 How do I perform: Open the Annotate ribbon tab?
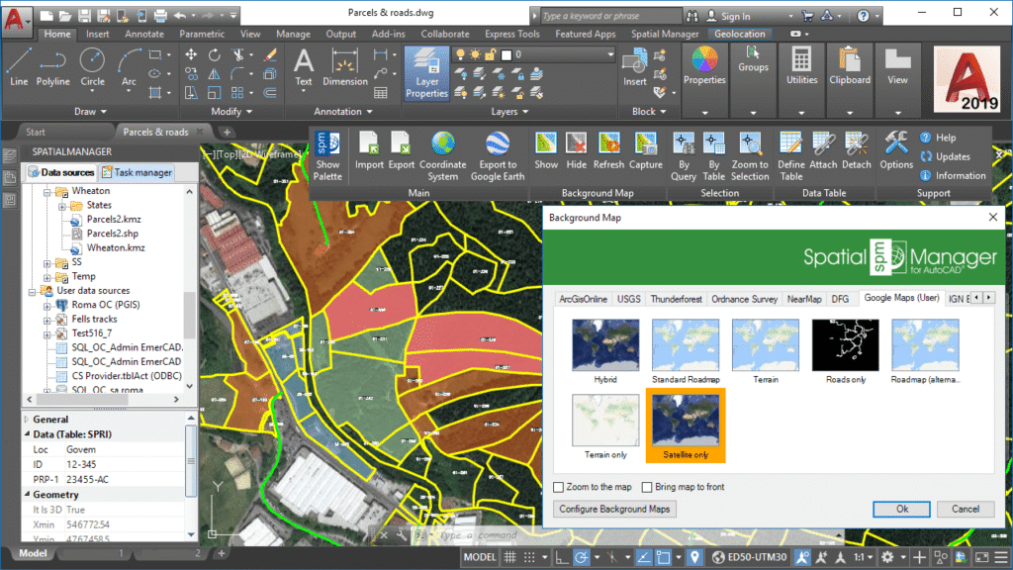pos(144,34)
